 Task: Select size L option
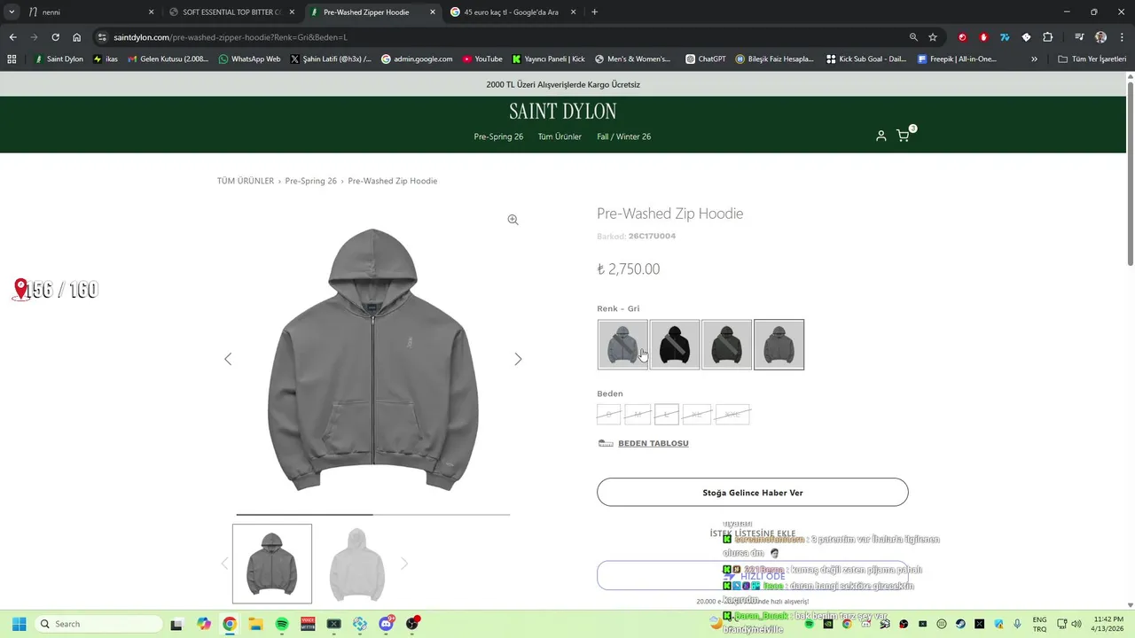pyautogui.click(x=667, y=414)
